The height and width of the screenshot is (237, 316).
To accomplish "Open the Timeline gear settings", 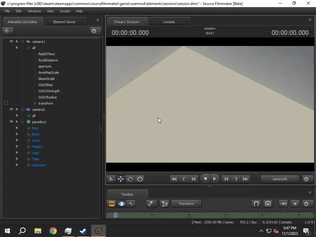I will (x=307, y=204).
